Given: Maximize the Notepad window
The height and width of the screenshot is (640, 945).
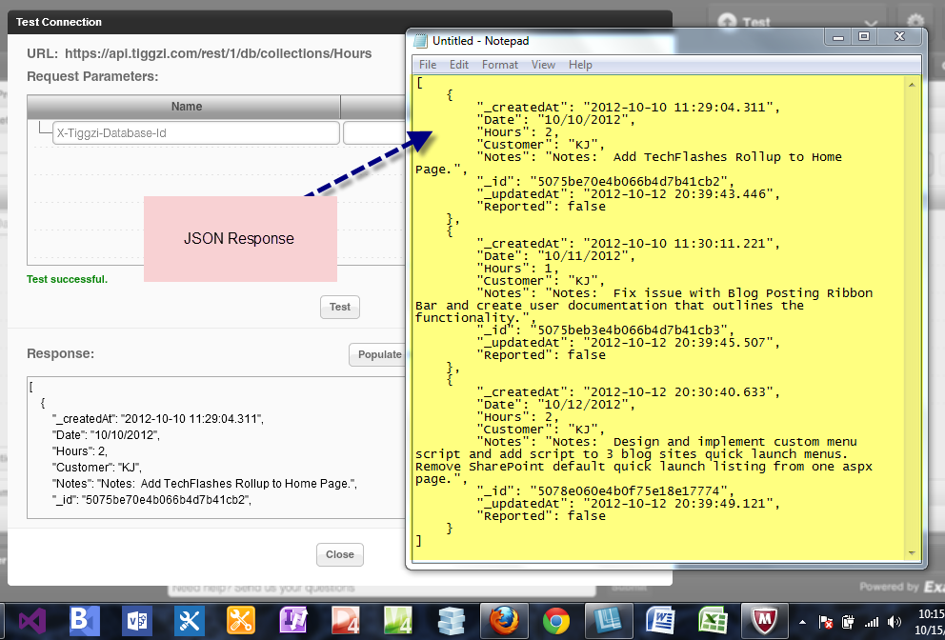Looking at the screenshot, I should (864, 36).
